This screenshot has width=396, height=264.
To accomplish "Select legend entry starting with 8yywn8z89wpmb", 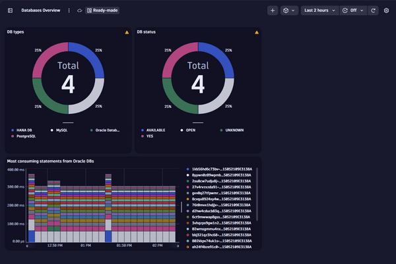I will pyautogui.click(x=218, y=175).
